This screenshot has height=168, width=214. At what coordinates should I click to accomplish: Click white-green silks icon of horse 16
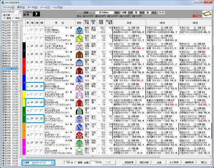79,151
